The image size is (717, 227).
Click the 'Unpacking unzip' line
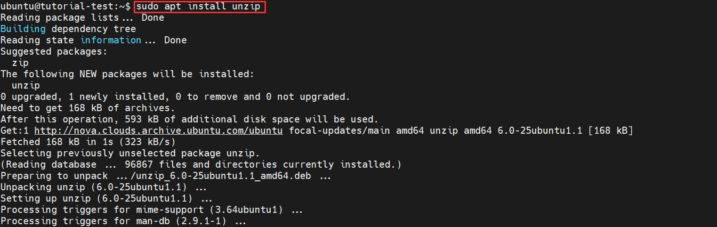coord(104,187)
